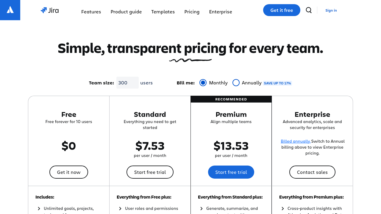This screenshot has width=381, height=214.
Task: Open the Pricing nav link
Action: click(x=192, y=12)
